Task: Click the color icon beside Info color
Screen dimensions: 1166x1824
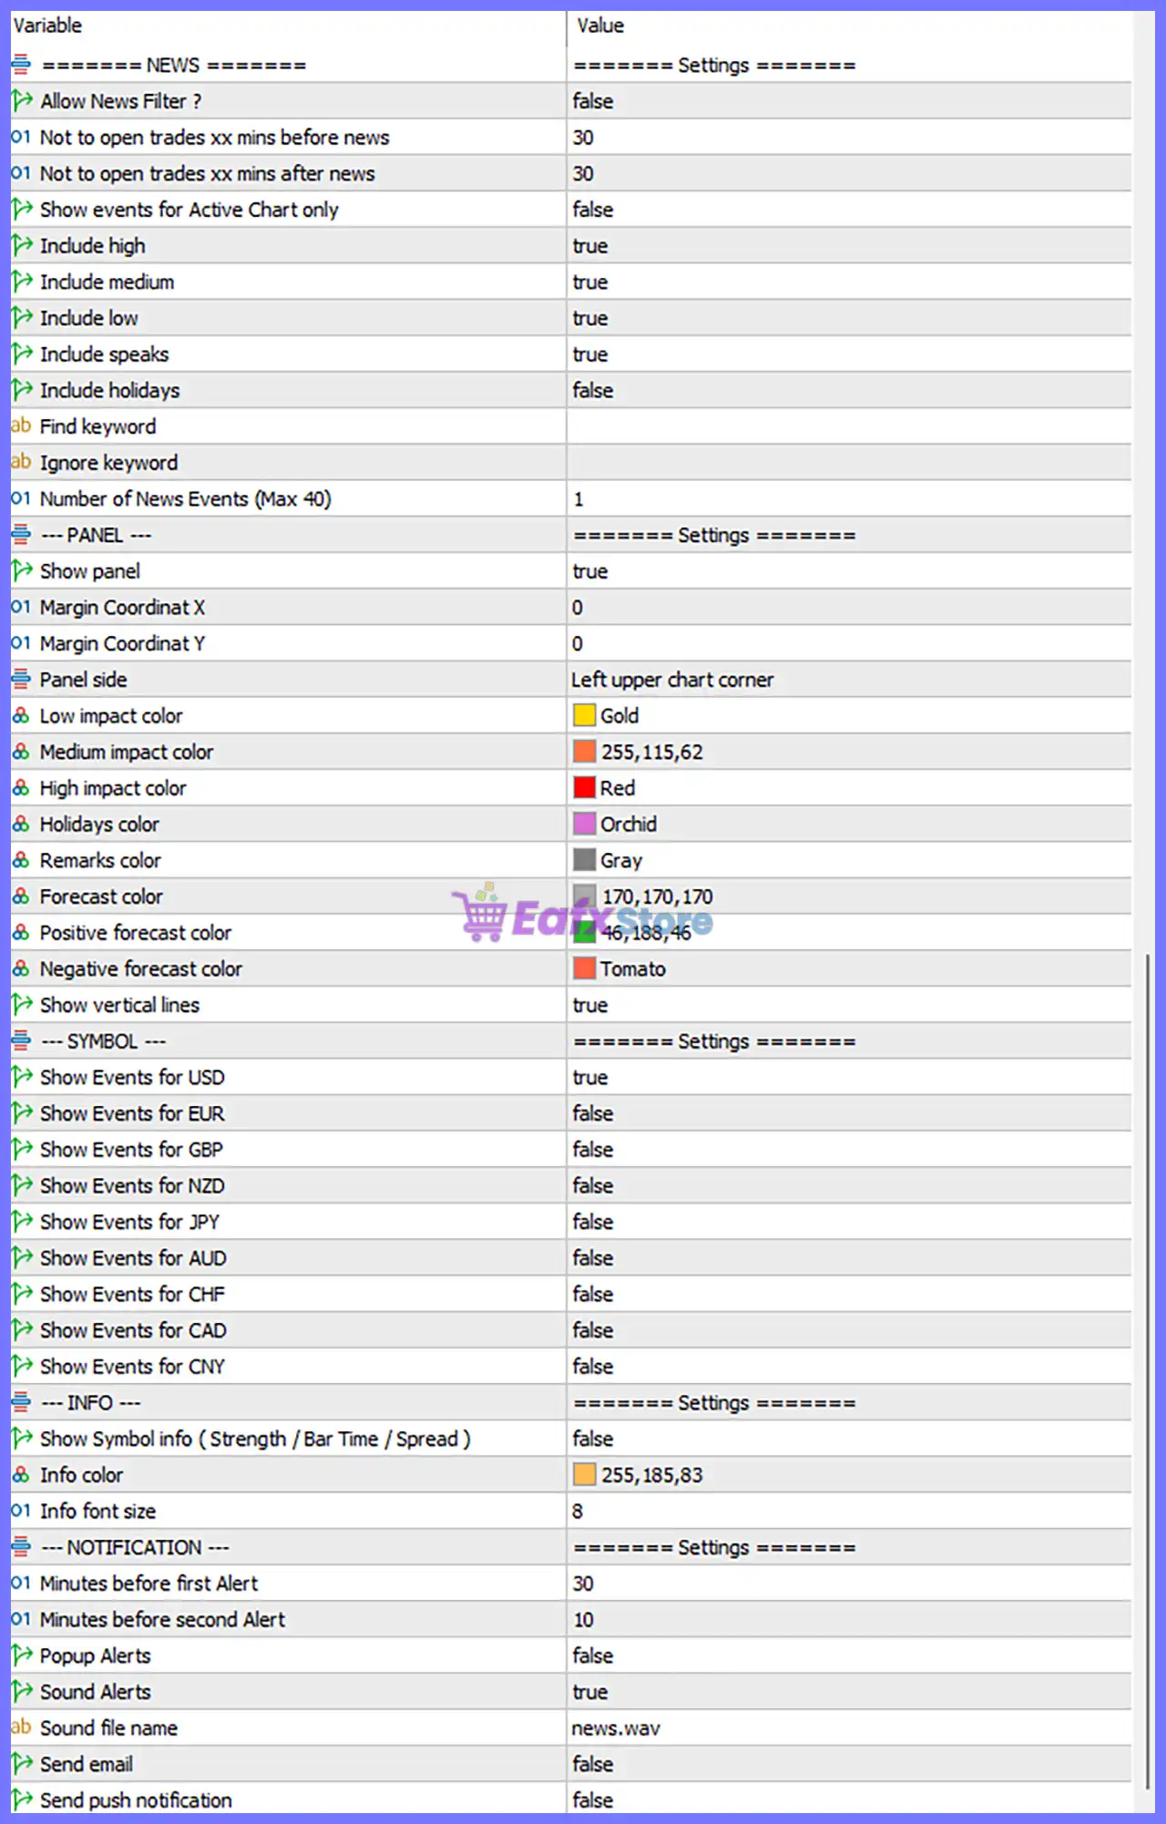Action: point(21,1474)
